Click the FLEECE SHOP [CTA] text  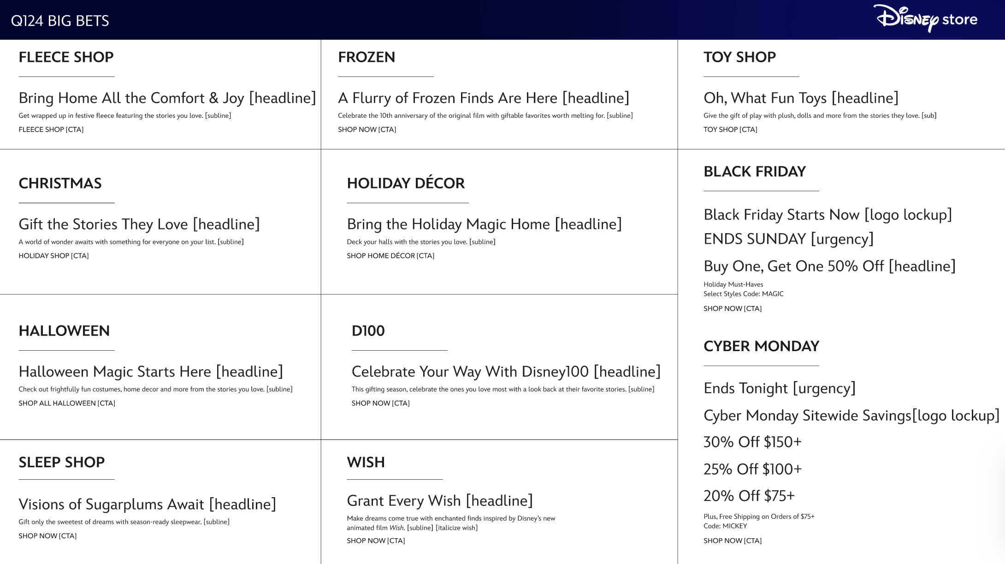pos(51,129)
